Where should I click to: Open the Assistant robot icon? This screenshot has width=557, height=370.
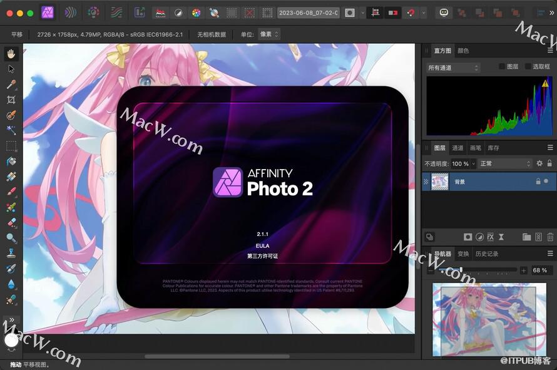444,13
